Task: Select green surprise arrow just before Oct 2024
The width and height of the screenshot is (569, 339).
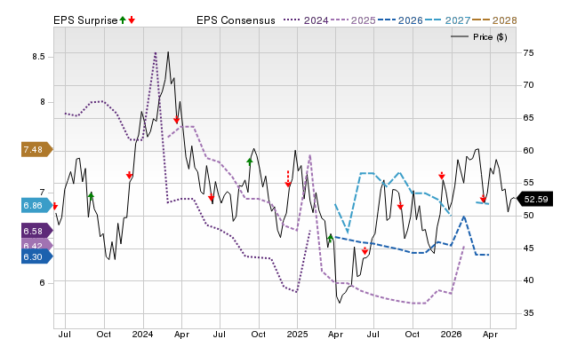Action: pyautogui.click(x=250, y=162)
